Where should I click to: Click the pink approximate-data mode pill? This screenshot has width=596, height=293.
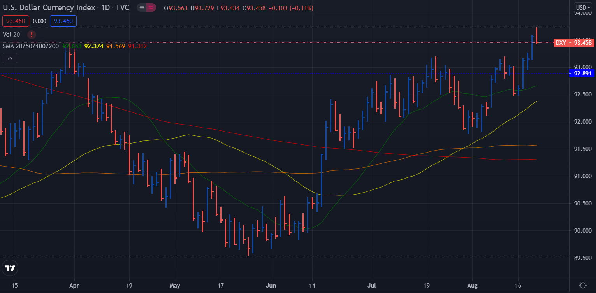(151, 7)
